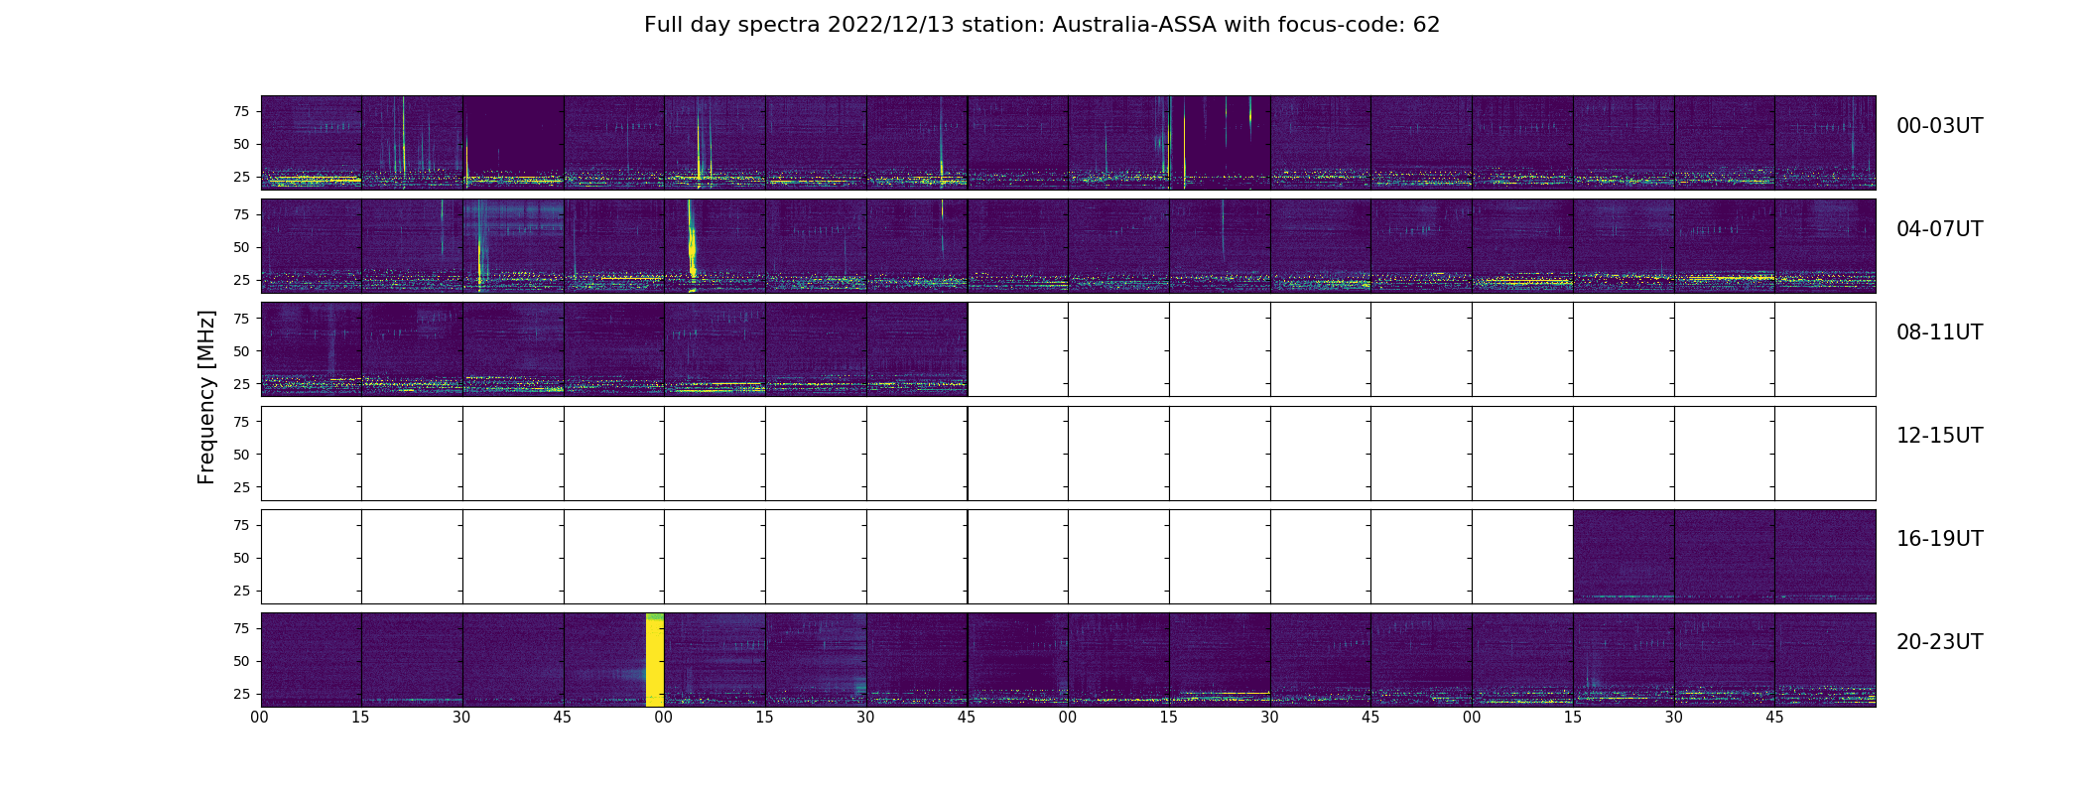Click the 12-15UT row label

click(x=1939, y=436)
